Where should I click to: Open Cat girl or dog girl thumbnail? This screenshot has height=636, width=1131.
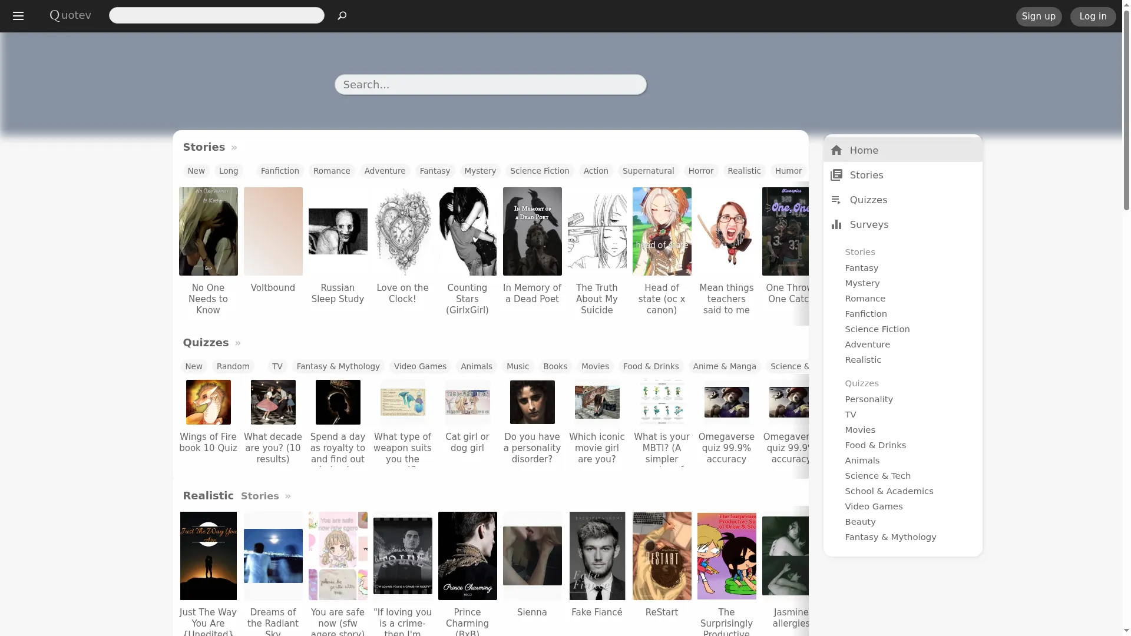467,402
